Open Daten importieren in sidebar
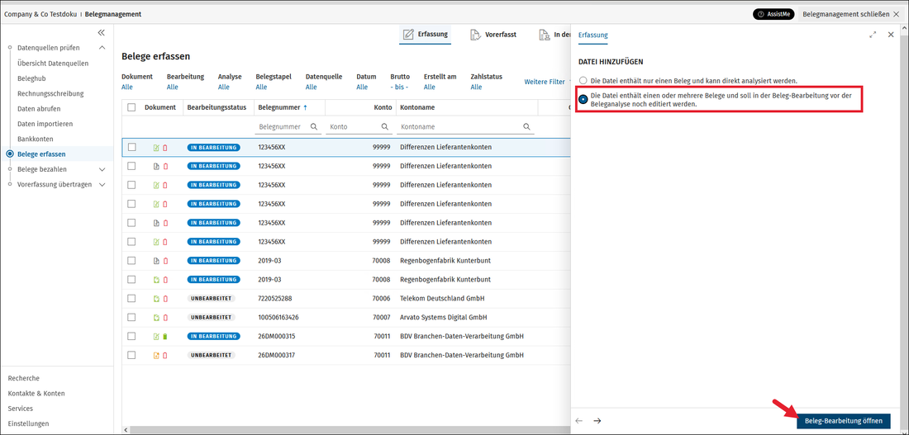Viewport: 909px width, 435px height. coord(45,123)
